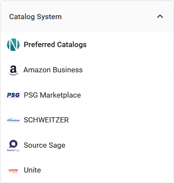Viewport: 174px width, 183px height.
Task: Select the whole Amazon Business catalog row
Action: point(87,70)
